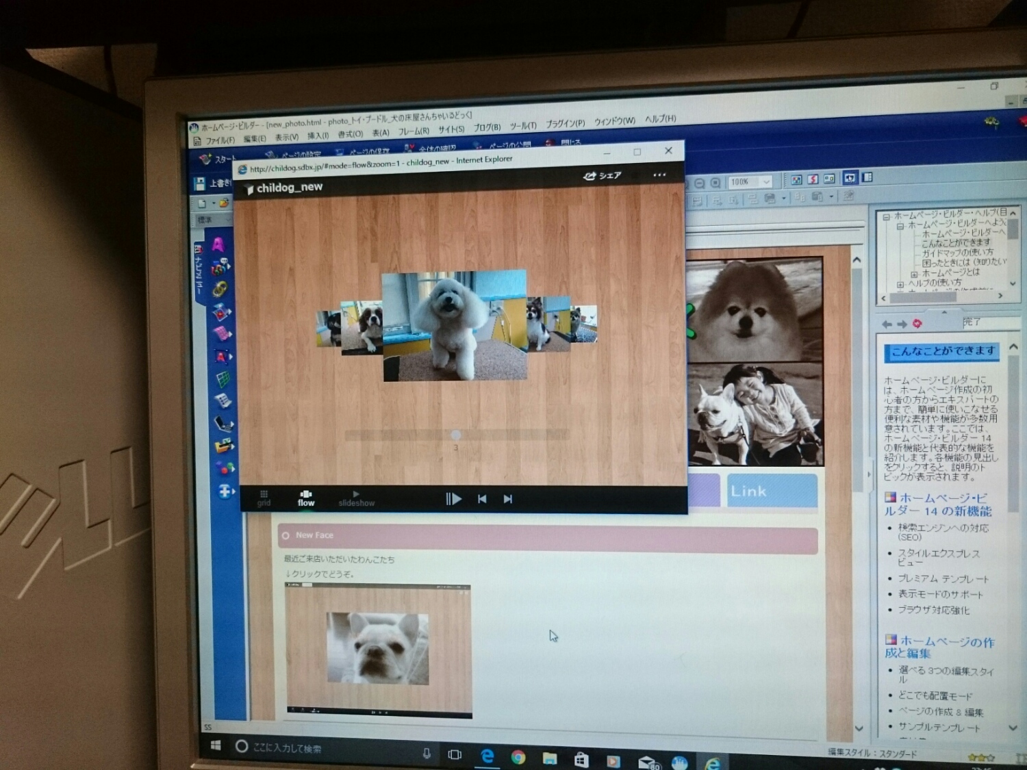Click the color palette toolbar icon
This screenshot has width=1027, height=770.
tap(796, 180)
